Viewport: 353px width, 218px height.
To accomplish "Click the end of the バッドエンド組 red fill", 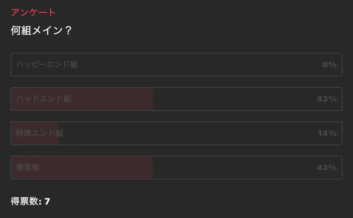I will pyautogui.click(x=151, y=99).
